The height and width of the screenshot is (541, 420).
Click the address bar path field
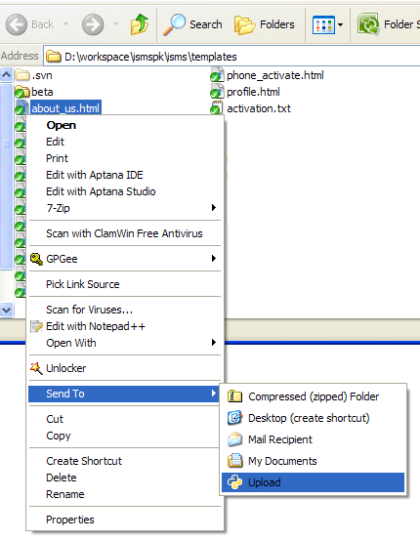click(231, 57)
